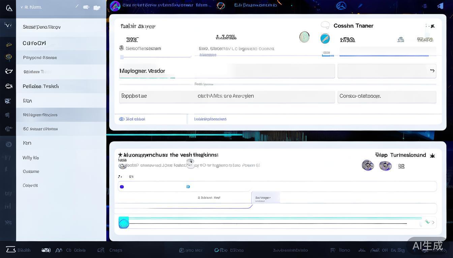Click the folder icon above the sidebar list
453x258 pixels.
click(97, 7)
